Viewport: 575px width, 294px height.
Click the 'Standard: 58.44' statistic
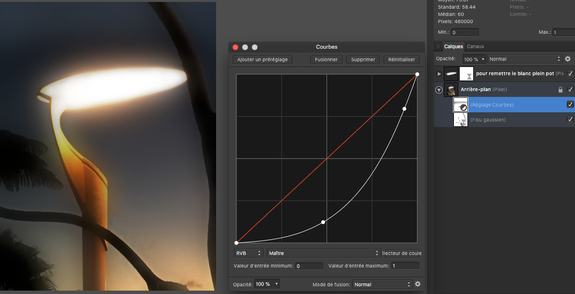point(456,7)
